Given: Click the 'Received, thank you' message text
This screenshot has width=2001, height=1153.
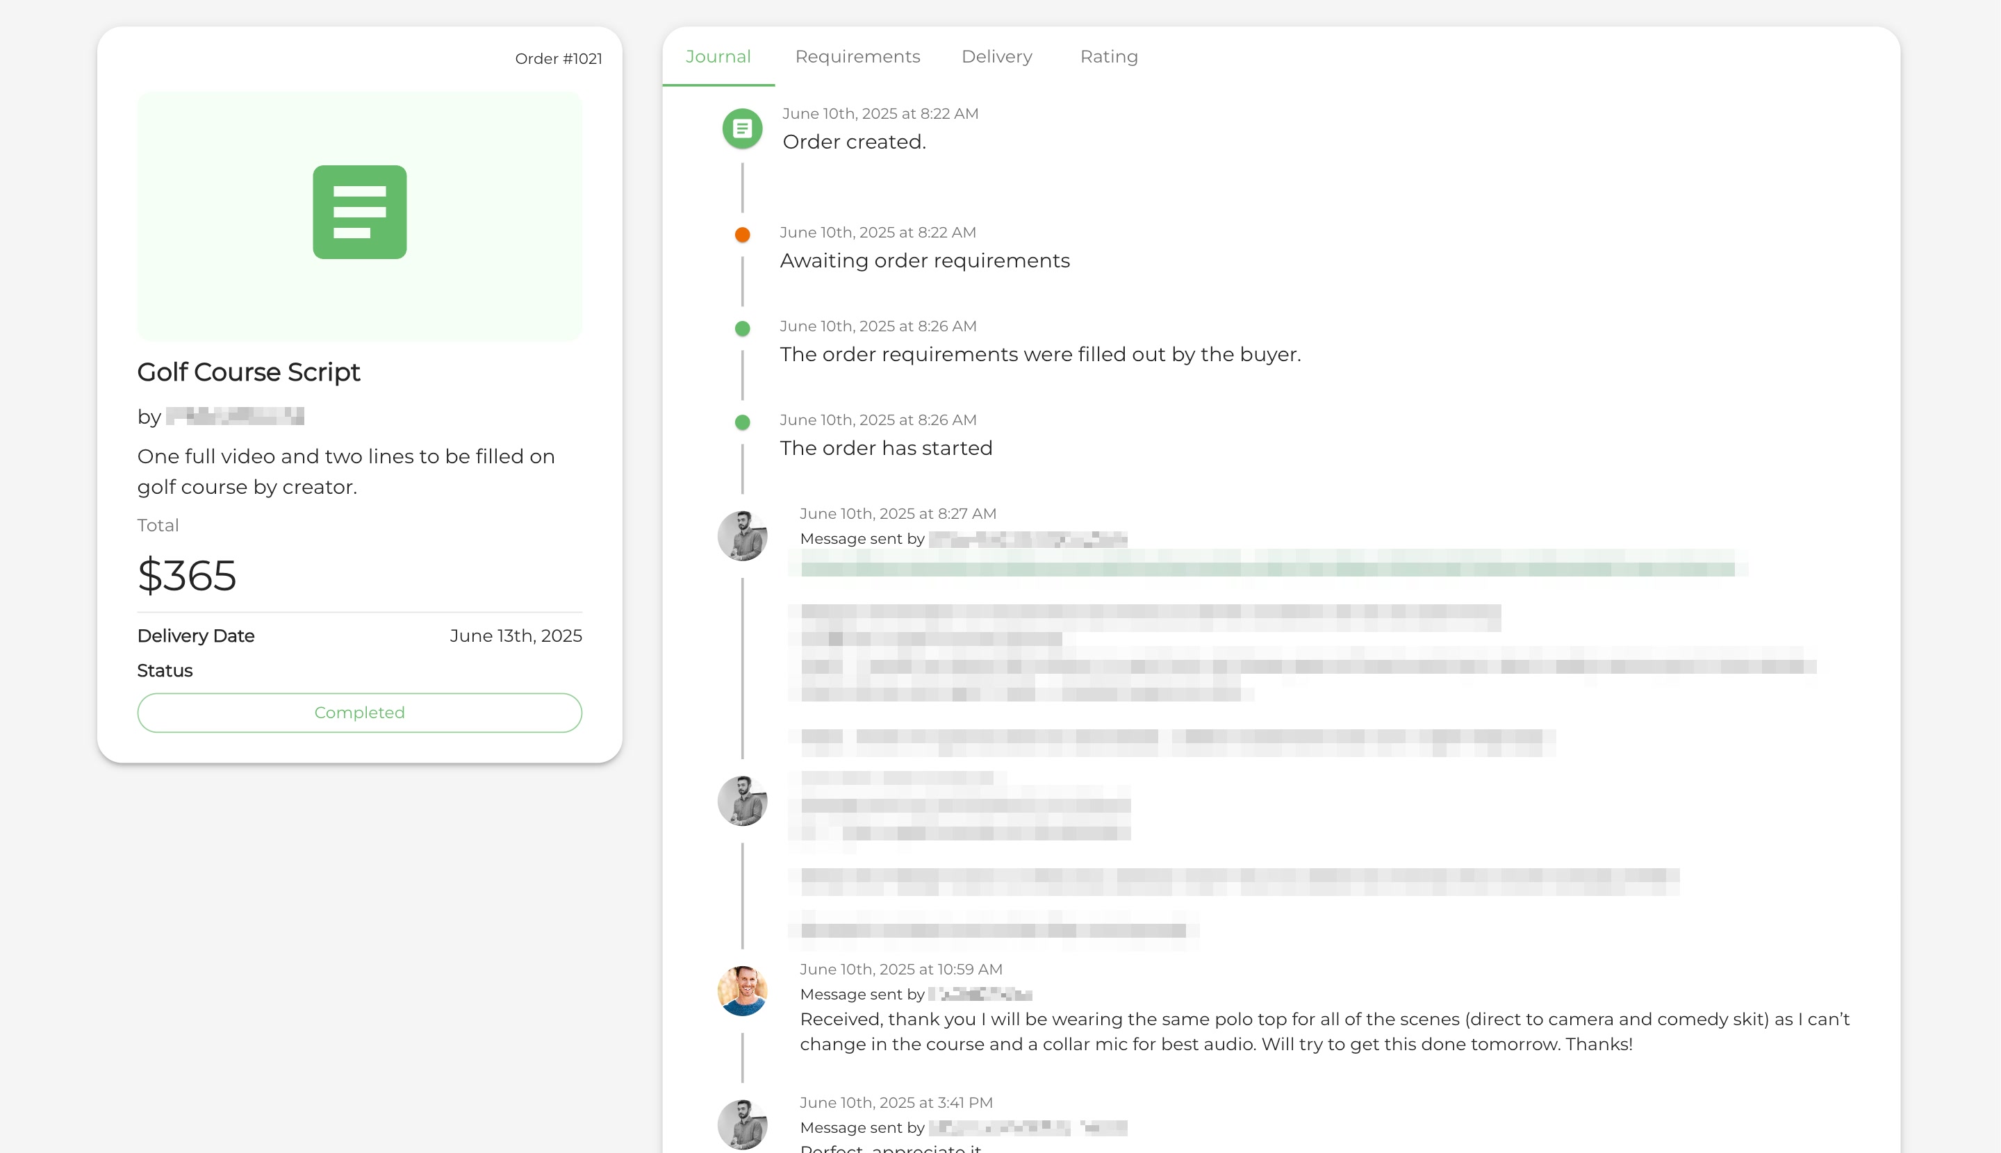Looking at the screenshot, I should click(x=1324, y=1032).
